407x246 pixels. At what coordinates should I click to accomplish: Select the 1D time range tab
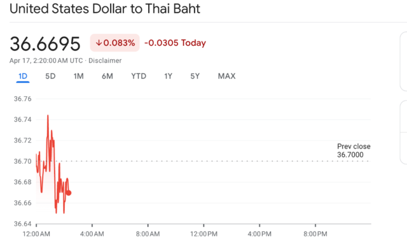pyautogui.click(x=23, y=76)
